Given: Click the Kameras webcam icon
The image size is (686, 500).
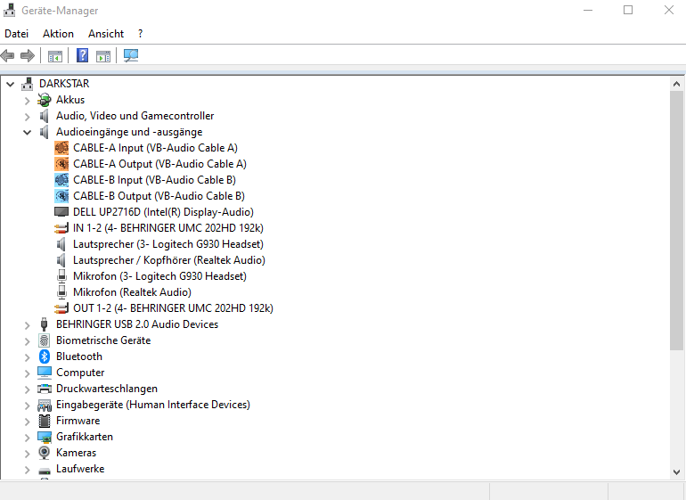Looking at the screenshot, I should click(45, 452).
